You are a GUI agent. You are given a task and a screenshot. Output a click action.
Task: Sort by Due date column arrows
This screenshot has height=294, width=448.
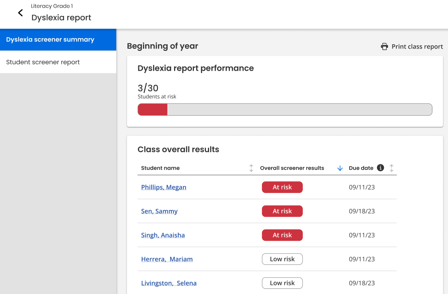391,168
